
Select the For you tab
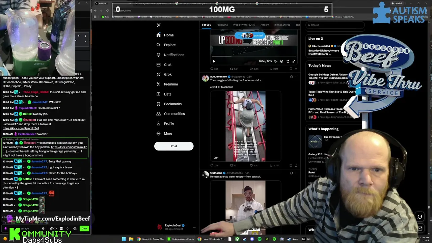pos(207,25)
